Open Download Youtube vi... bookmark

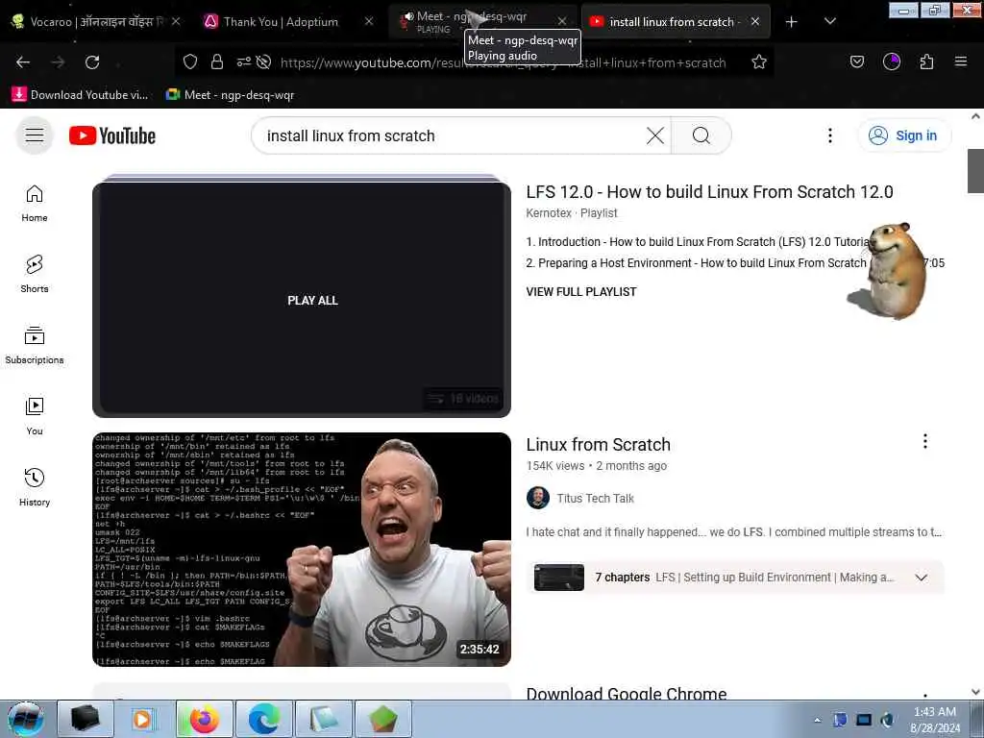(x=81, y=95)
